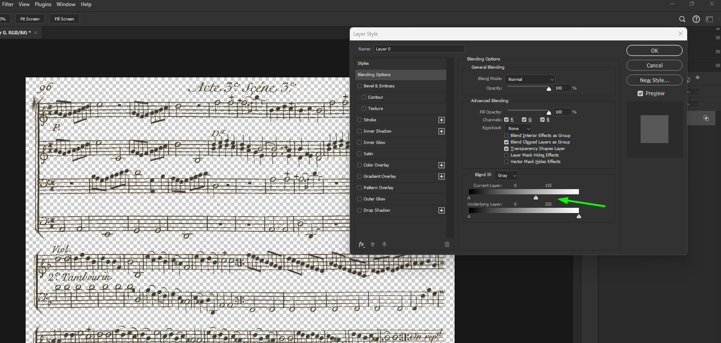Collapse panels with double-arrow icon

point(718,29)
